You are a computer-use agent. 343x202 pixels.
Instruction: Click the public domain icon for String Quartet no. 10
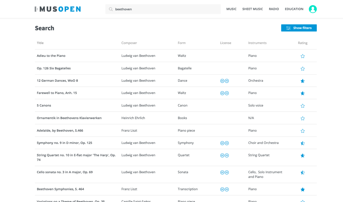[x=227, y=155]
